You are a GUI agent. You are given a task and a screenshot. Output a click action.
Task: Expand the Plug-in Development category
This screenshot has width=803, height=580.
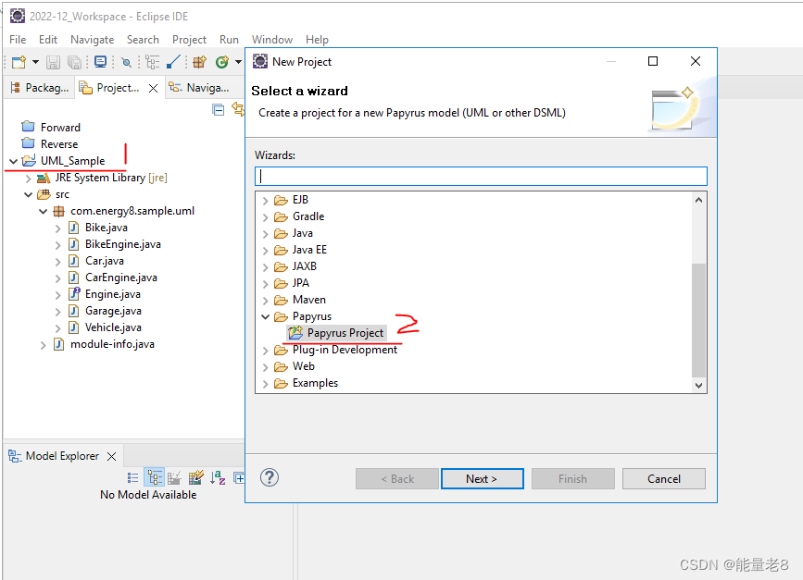coord(265,351)
